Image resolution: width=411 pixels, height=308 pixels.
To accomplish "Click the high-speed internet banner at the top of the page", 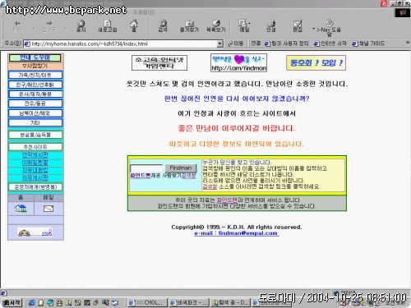I will click(x=159, y=62).
